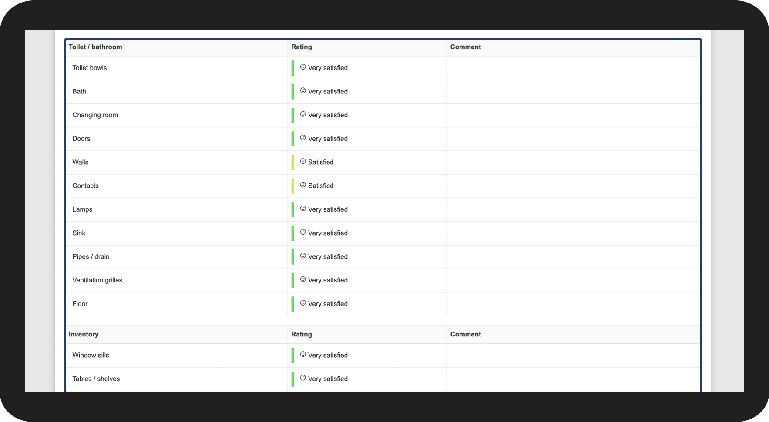The height and width of the screenshot is (422, 769).
Task: Click the Pipes / drain label
Action: [x=91, y=256]
